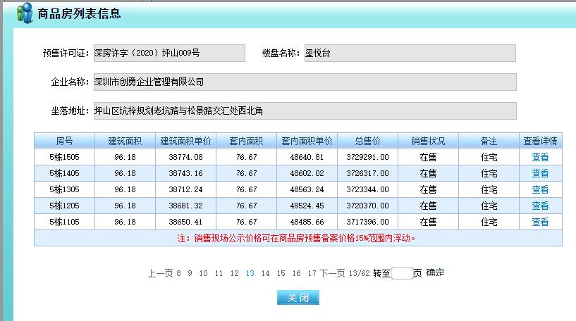576x321 pixels.
Task: Click the 楼盘名称 field 玺悦台
Action: tap(410, 53)
